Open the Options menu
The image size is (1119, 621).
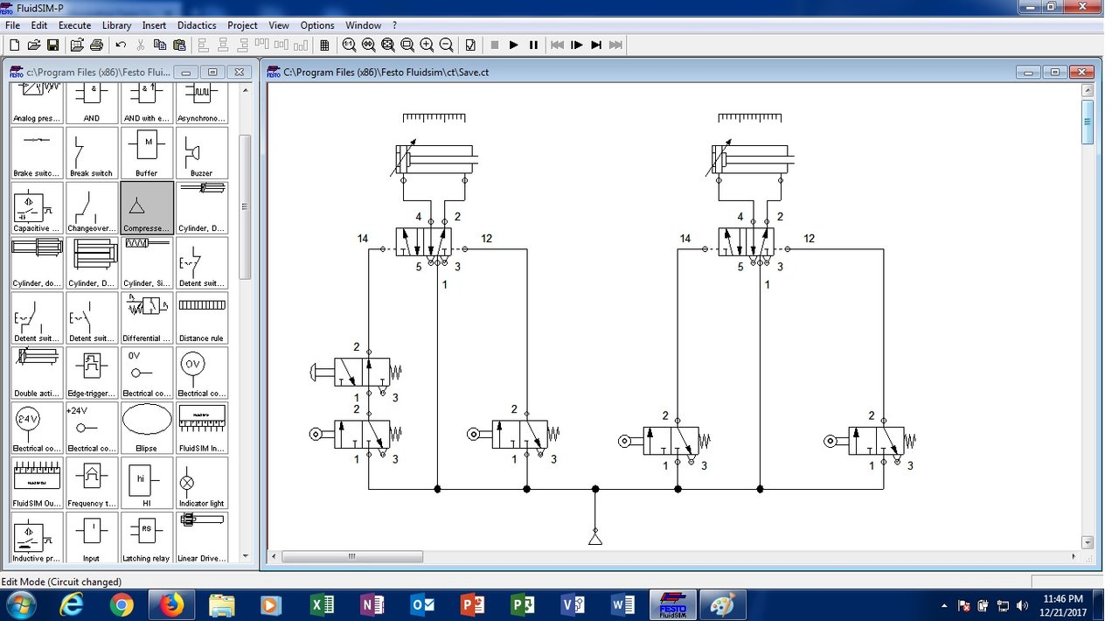(316, 24)
